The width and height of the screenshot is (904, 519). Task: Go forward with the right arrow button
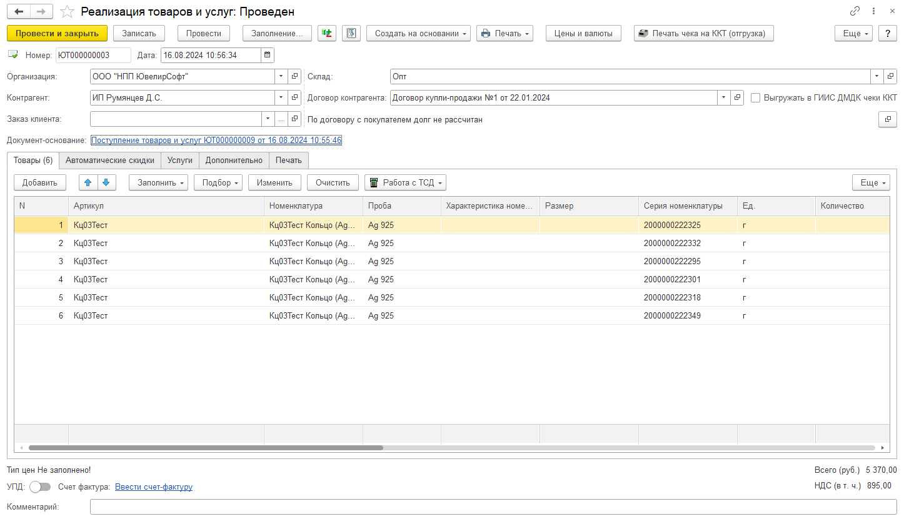(41, 12)
